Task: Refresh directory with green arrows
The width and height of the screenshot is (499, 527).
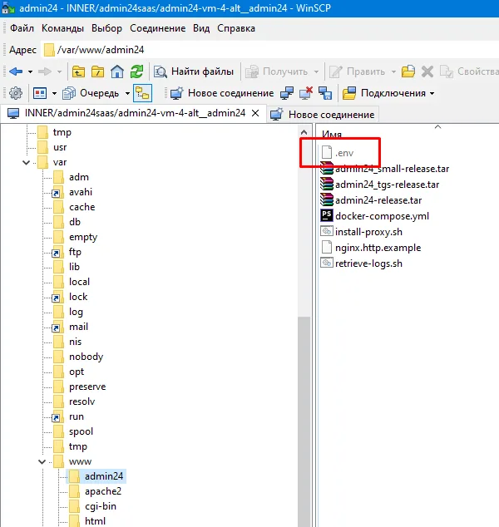Action: point(136,71)
